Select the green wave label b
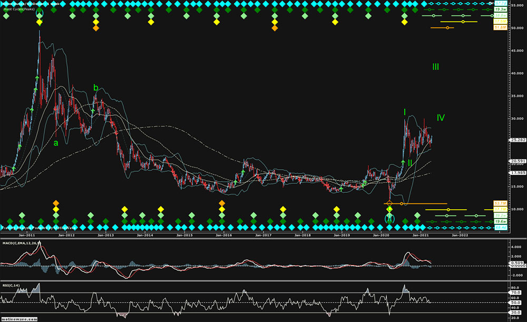527x322 pixels. (x=96, y=87)
